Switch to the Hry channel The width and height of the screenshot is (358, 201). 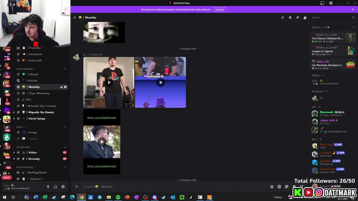tap(41, 99)
